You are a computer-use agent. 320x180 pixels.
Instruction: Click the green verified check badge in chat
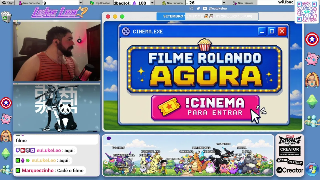27,160
